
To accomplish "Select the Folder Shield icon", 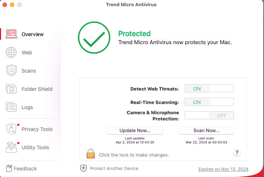I will pos(11,89).
